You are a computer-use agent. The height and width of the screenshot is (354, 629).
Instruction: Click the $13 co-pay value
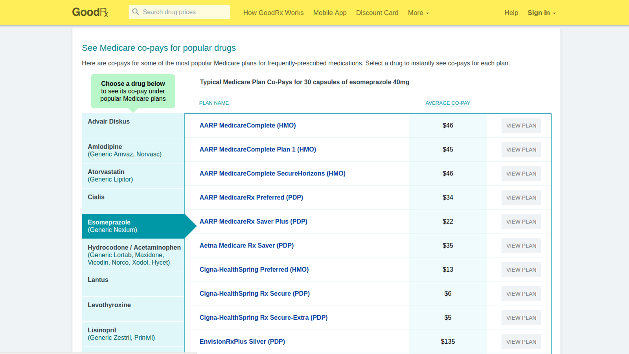tap(448, 269)
